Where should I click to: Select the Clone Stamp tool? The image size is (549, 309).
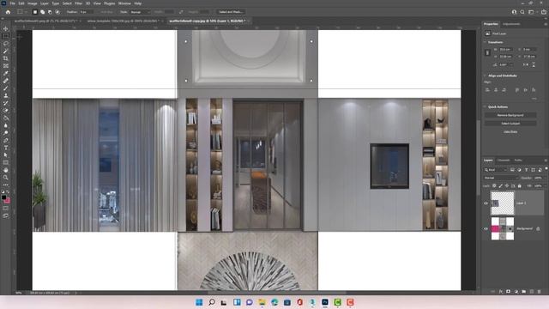(6, 95)
